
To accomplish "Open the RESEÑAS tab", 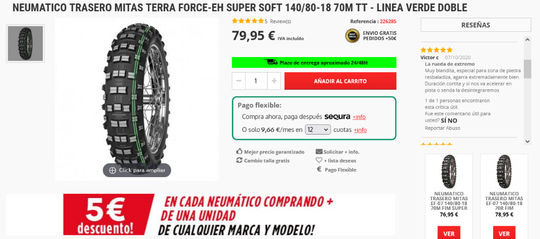I will click(x=476, y=25).
